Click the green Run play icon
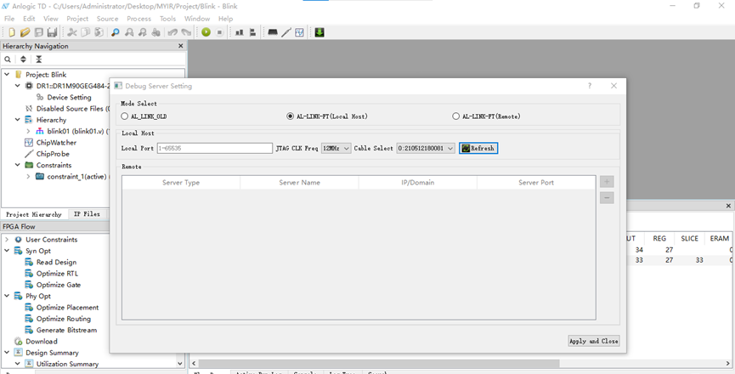This screenshot has width=735, height=374. (x=206, y=32)
